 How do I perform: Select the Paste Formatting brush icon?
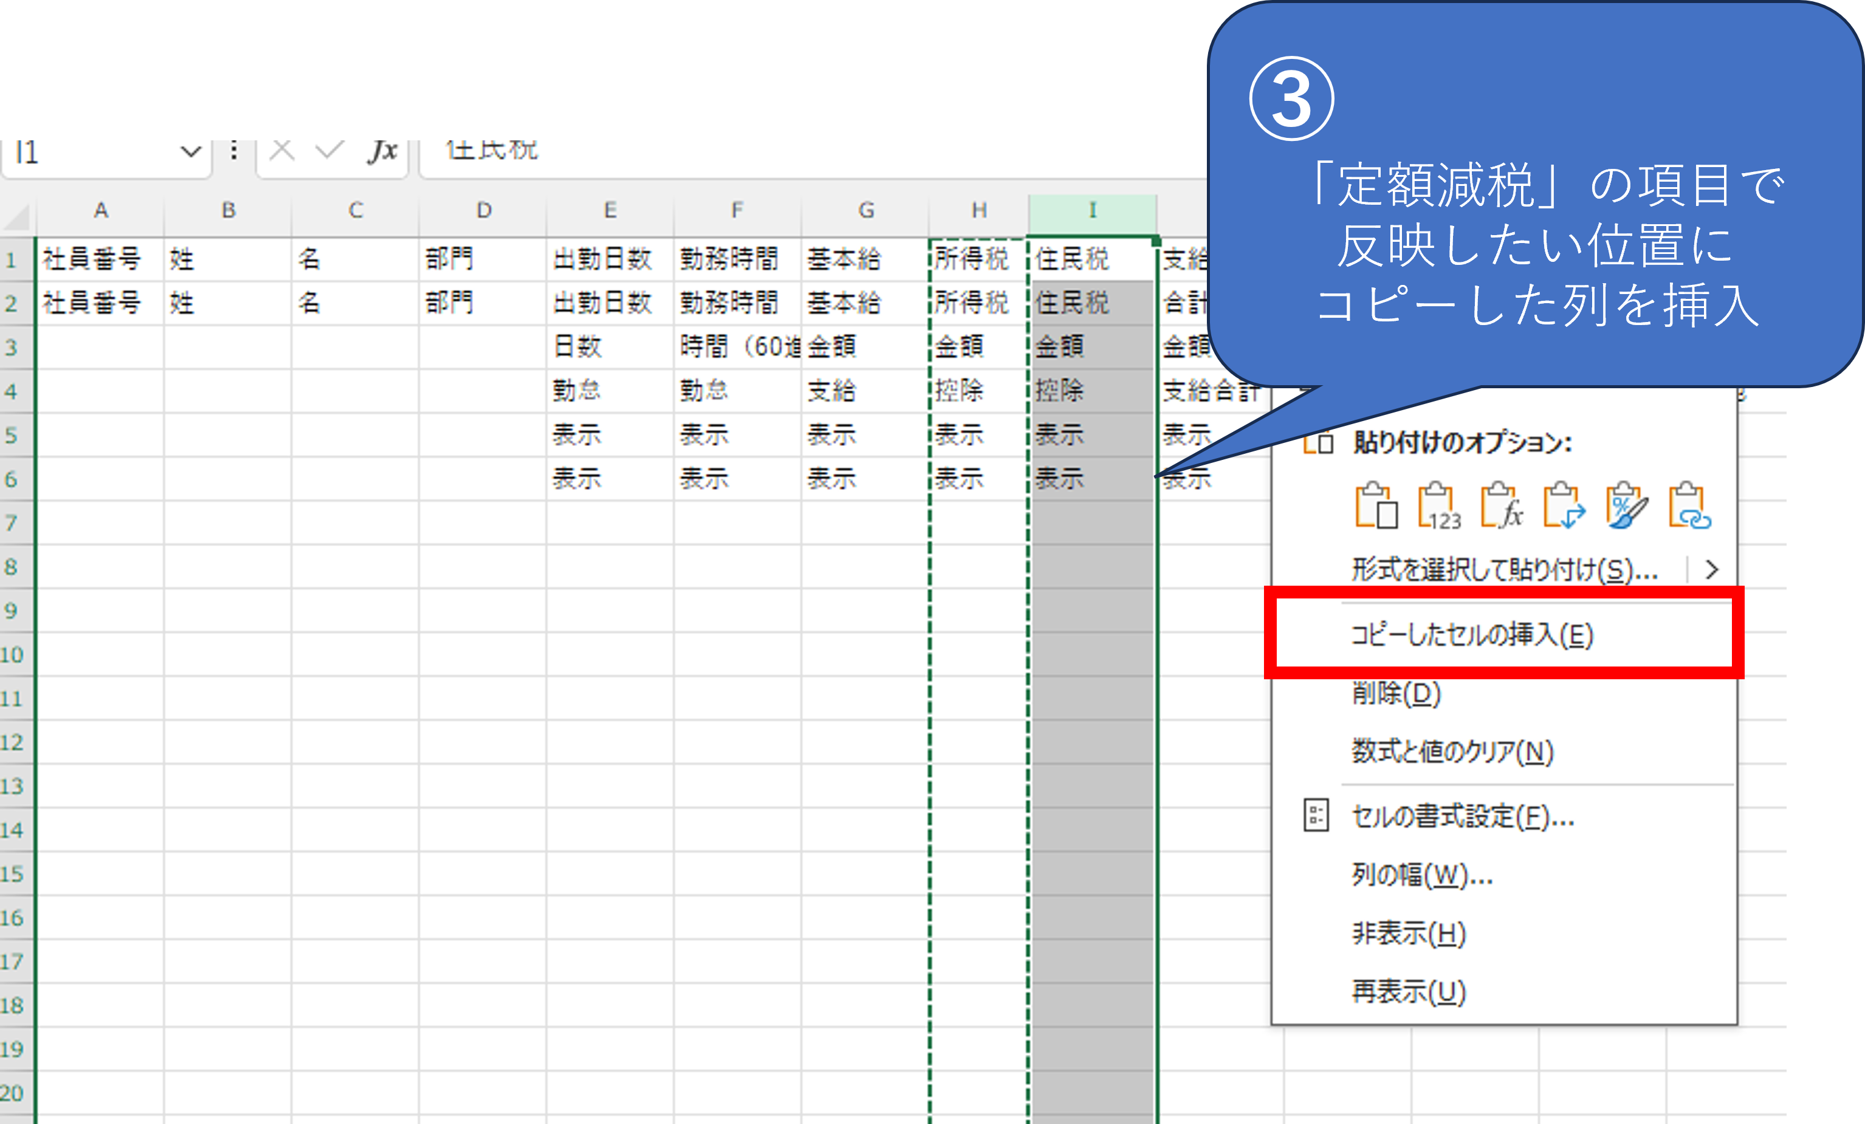pyautogui.click(x=1627, y=505)
